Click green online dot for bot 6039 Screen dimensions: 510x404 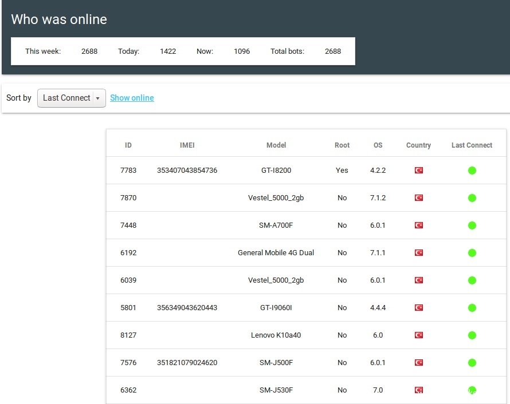click(472, 280)
